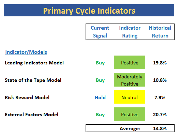Click the yellow Neutral rating cell
This screenshot has width=179, height=136.
point(130,97)
